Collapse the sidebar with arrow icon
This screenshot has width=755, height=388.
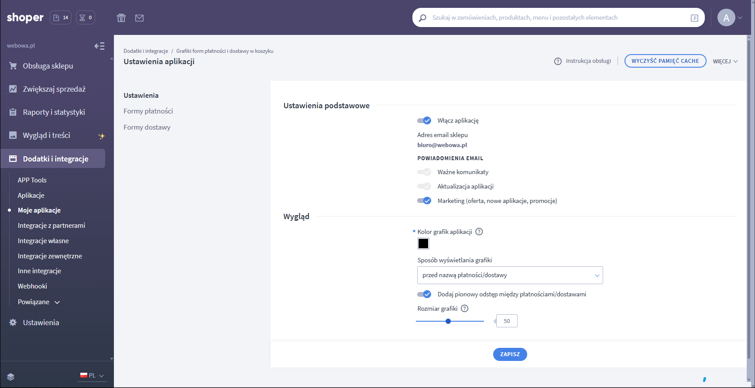100,46
